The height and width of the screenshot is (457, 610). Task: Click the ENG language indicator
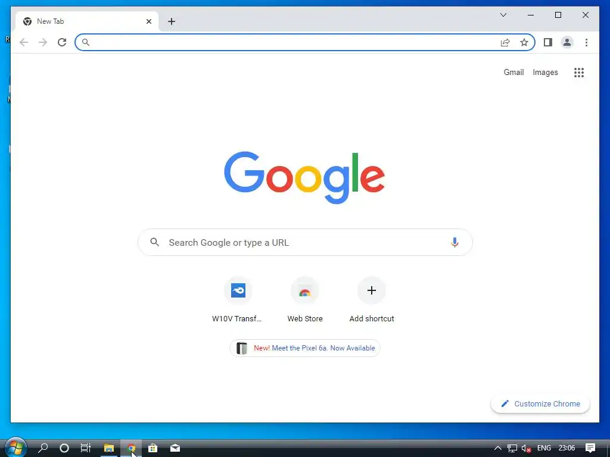click(x=544, y=448)
